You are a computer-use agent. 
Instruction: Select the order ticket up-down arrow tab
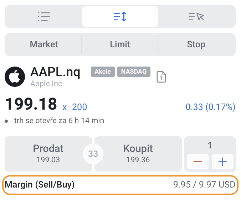(120, 17)
